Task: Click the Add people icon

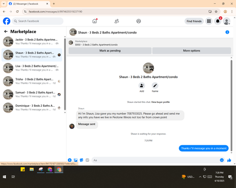Action: [x=142, y=86]
